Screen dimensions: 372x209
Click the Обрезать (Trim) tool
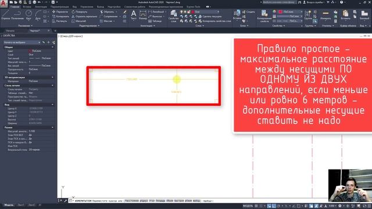(107, 12)
